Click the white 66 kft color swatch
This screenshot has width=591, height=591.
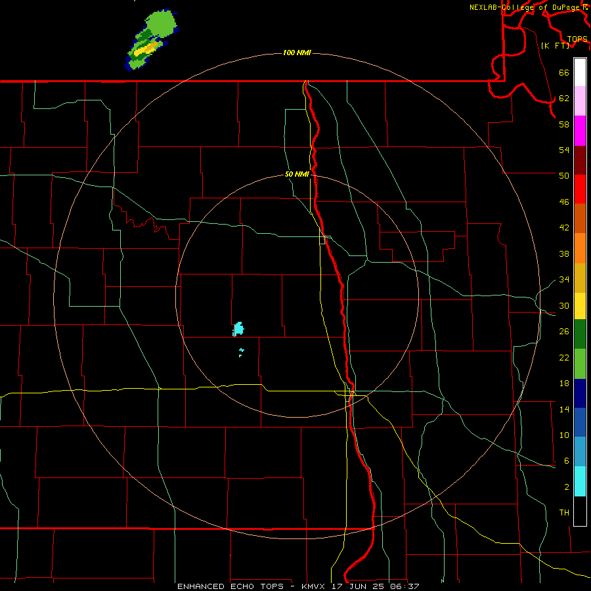tap(580, 72)
